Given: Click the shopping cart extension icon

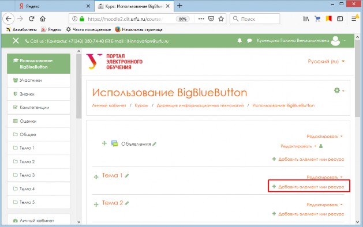Looking at the screenshot, I should click(x=317, y=19).
